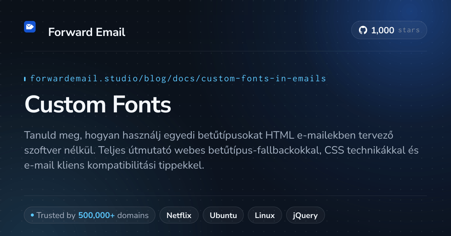Click the word "domains" in the badge
451x236 pixels.
click(x=133, y=215)
